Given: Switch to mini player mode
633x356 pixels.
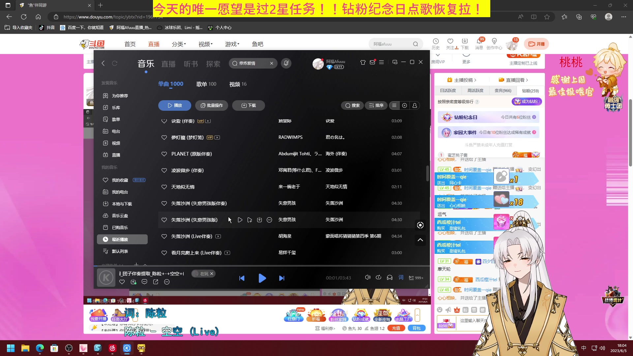Looking at the screenshot, I should (395, 62).
